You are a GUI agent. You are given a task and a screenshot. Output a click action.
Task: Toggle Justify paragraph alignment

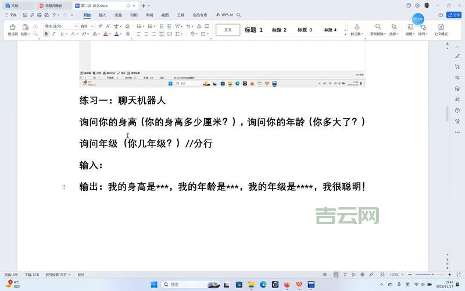coord(162,34)
